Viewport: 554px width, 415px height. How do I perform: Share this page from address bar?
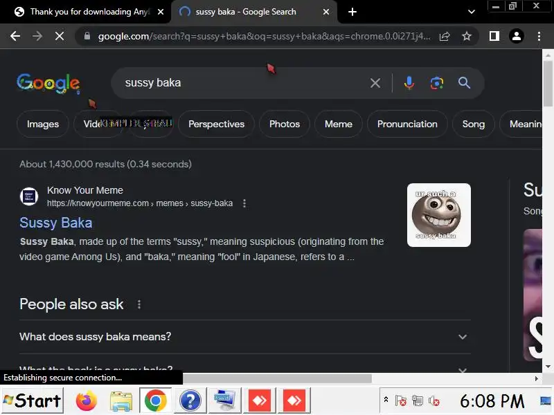pyautogui.click(x=445, y=36)
